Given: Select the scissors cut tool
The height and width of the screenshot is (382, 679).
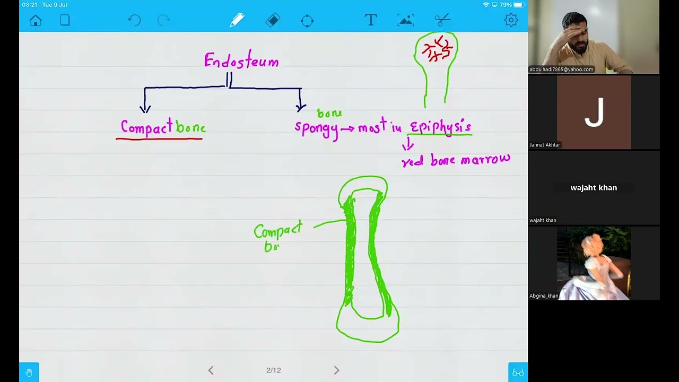Looking at the screenshot, I should pos(442,21).
